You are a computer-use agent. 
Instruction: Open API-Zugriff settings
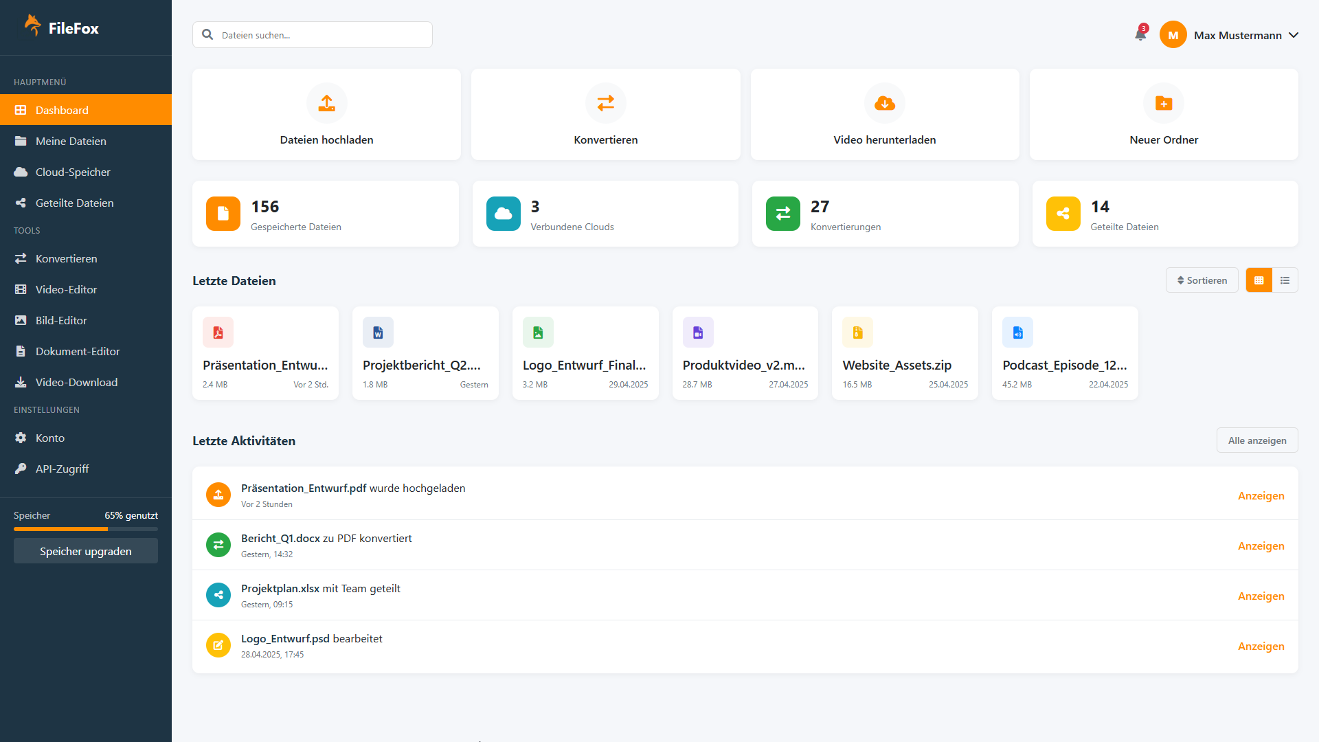62,469
